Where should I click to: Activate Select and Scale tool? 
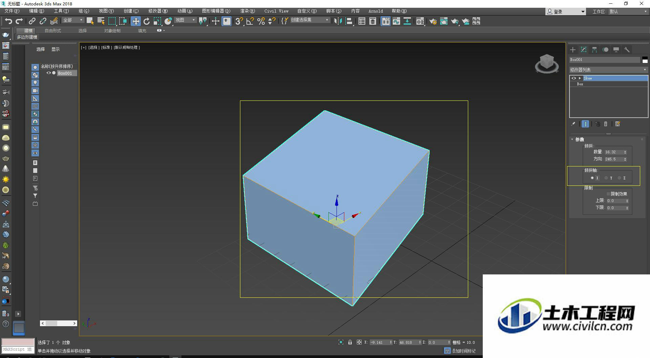click(x=157, y=21)
